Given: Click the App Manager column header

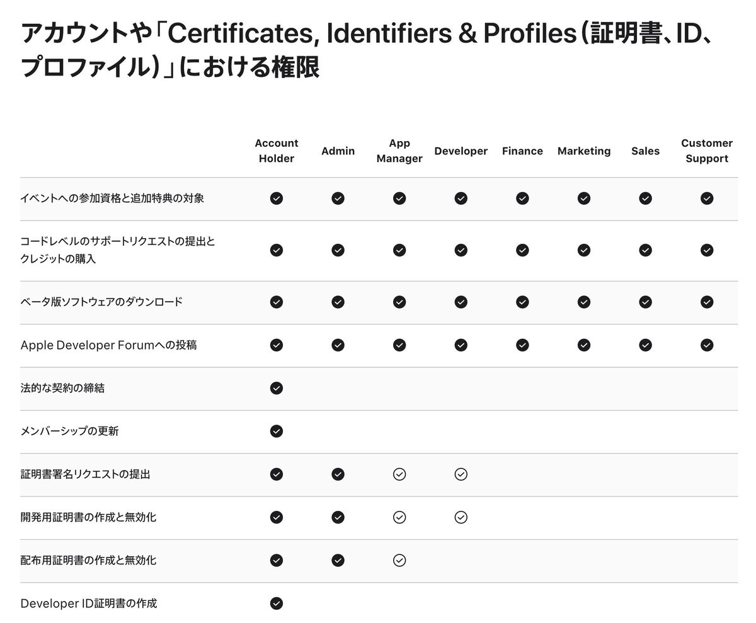Looking at the screenshot, I should coord(399,151).
